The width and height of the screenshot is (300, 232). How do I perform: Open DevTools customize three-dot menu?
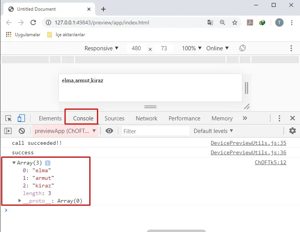pos(279,118)
